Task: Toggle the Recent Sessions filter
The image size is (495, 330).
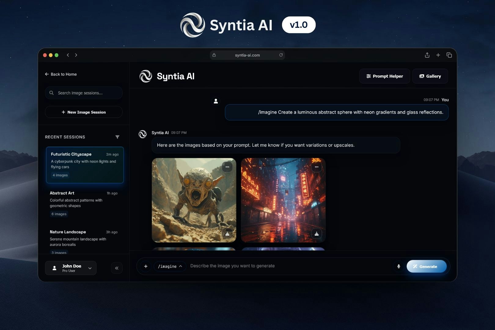Action: [x=118, y=137]
